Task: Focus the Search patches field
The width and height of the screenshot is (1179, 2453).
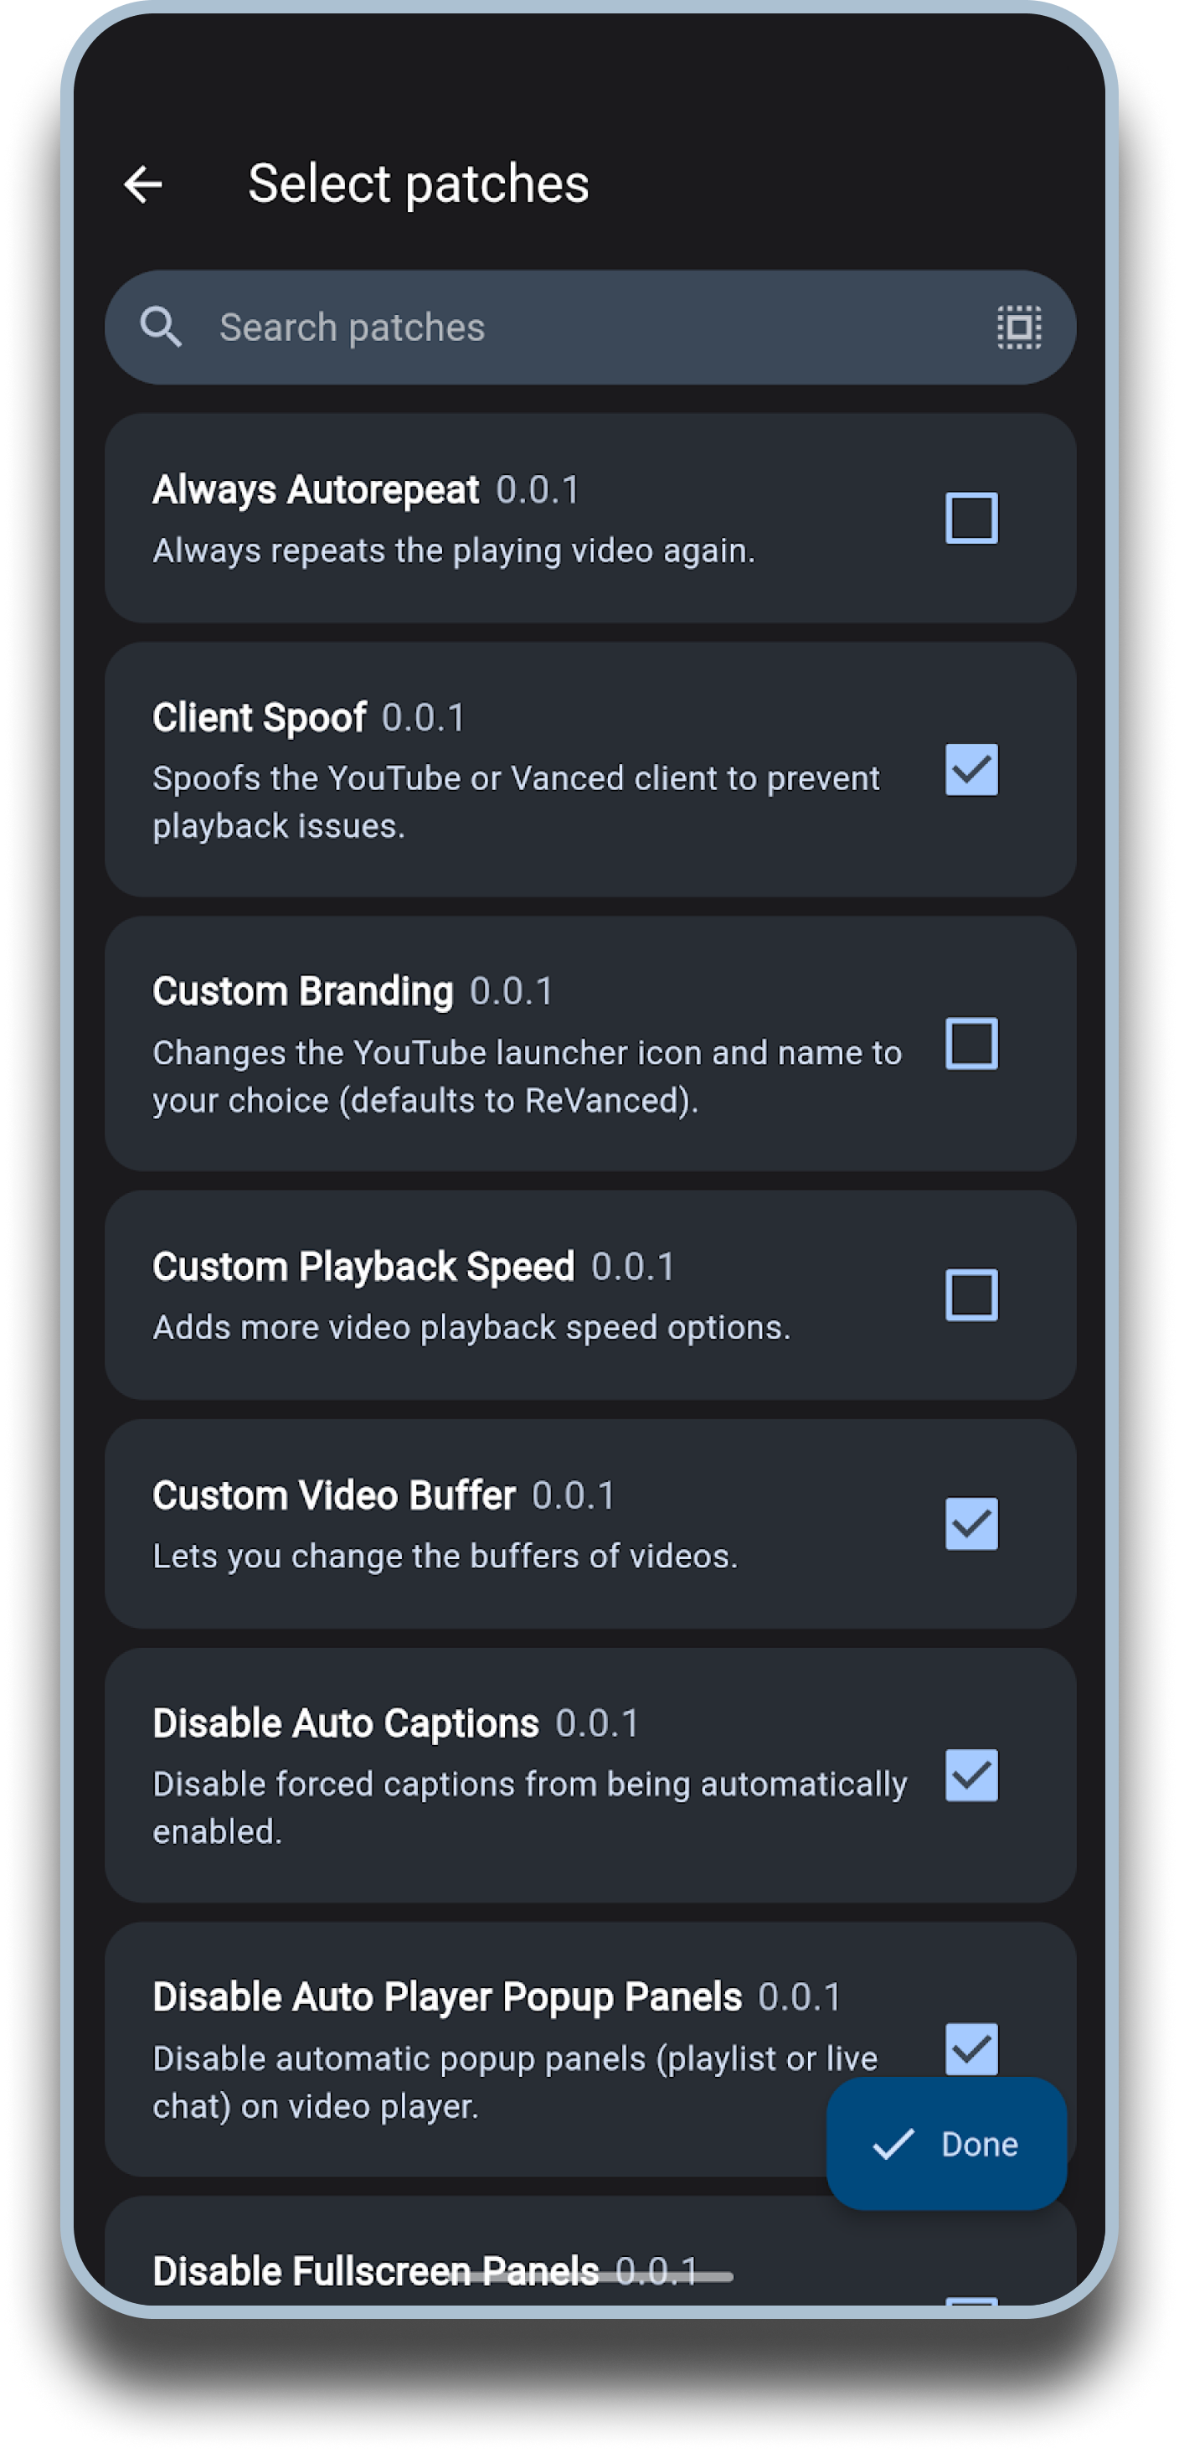Action: coord(571,328)
